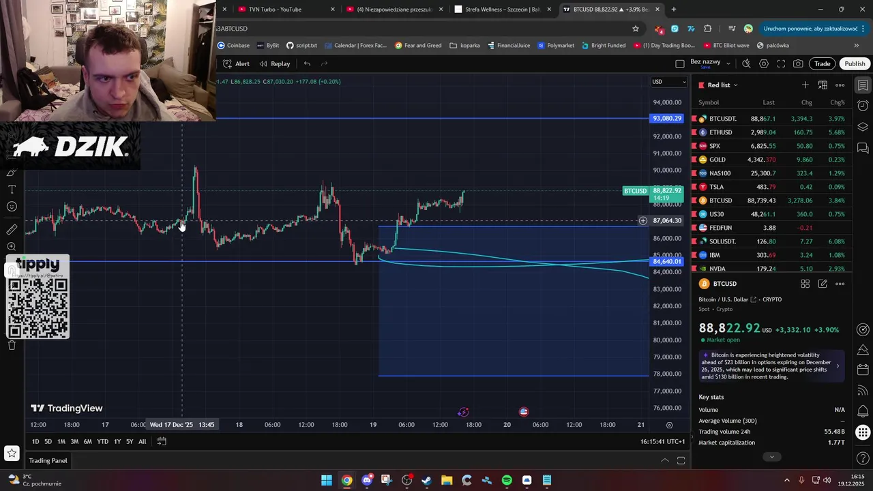This screenshot has height=491, width=873.
Task: Select the BTCUSD 88,822.92 browser tab
Action: 610,10
